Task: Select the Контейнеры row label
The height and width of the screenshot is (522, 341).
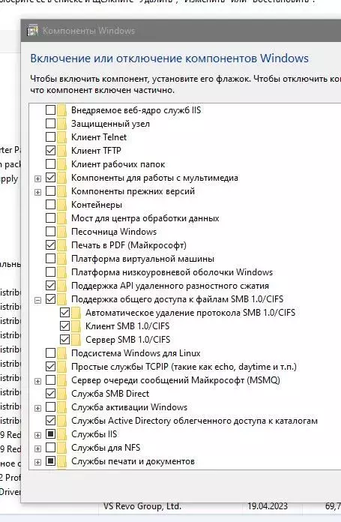Action: tap(97, 205)
